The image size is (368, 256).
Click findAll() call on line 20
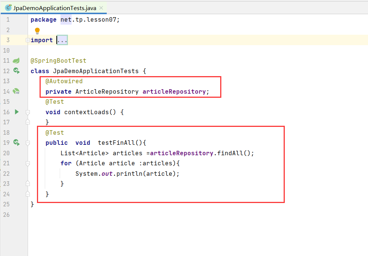(234, 153)
